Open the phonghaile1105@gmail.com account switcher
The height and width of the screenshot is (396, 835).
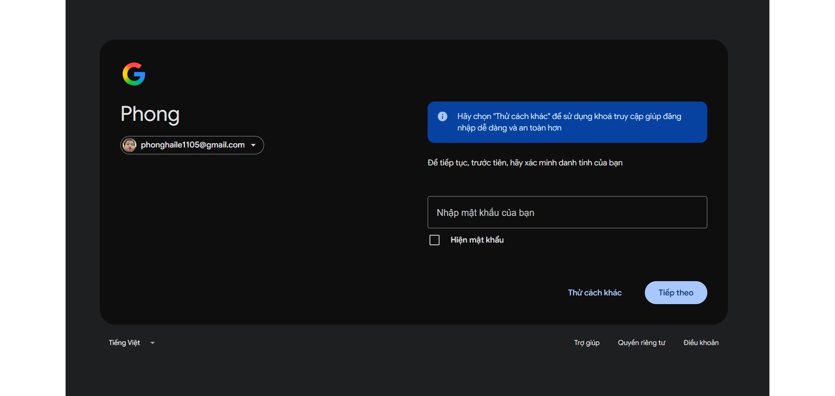click(192, 145)
